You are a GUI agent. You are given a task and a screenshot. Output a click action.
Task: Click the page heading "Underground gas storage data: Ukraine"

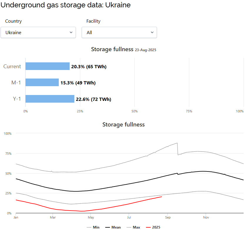point(66,5)
